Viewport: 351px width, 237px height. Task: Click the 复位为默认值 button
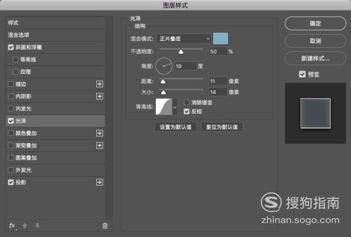[222, 127]
